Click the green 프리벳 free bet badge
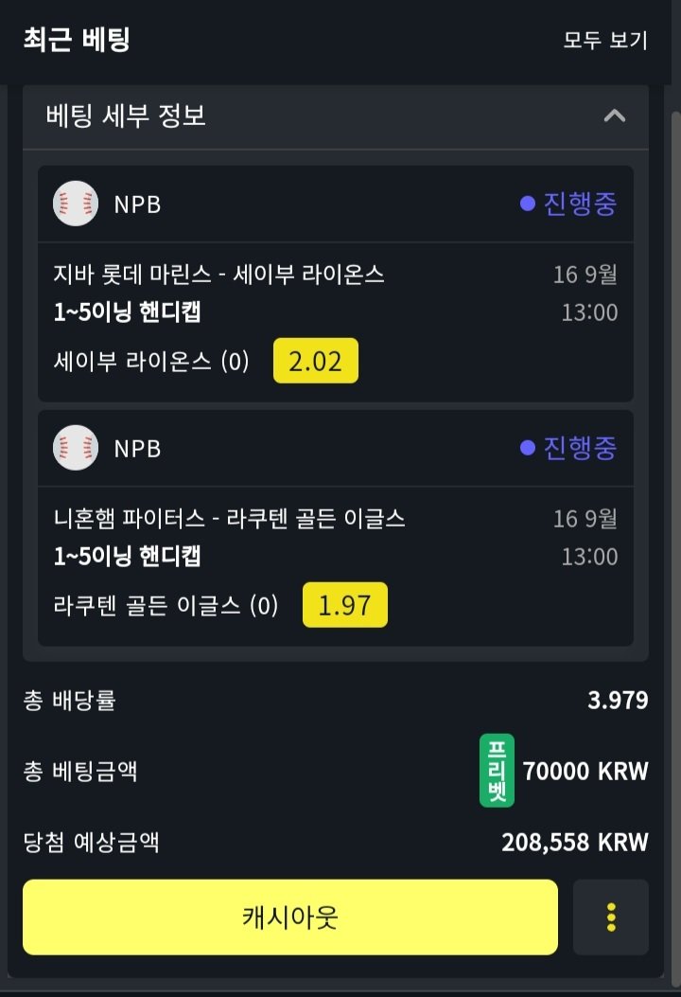The height and width of the screenshot is (997, 681). click(x=497, y=771)
